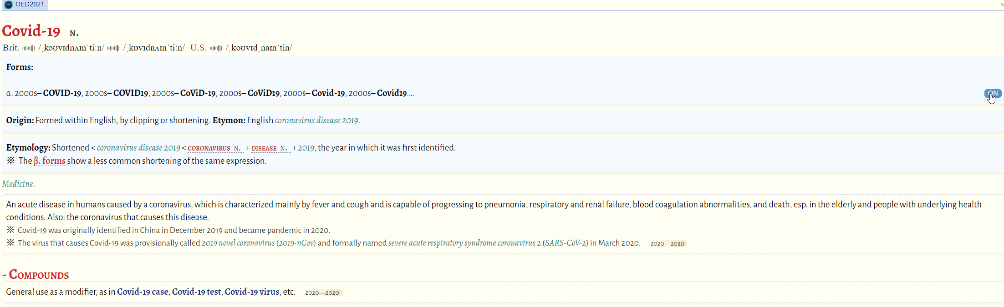Image resolution: width=1004 pixels, height=307 pixels.
Task: Click the U.S. pronunciation label
Action: (x=198, y=48)
